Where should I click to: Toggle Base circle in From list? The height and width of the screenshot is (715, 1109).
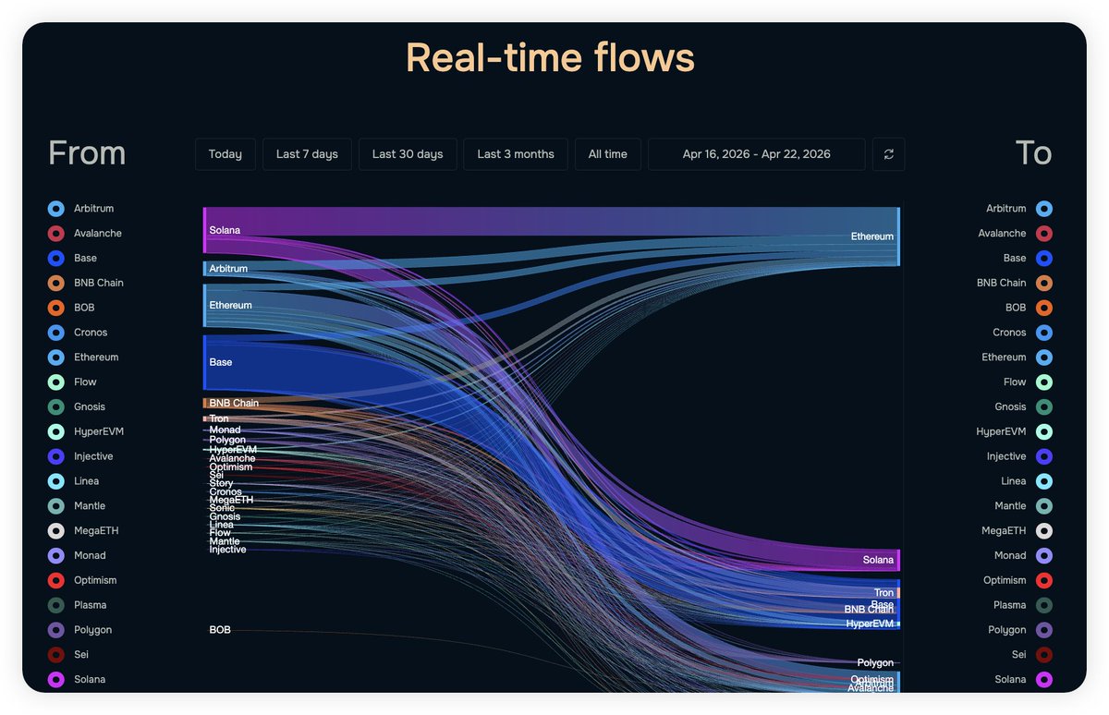point(56,259)
